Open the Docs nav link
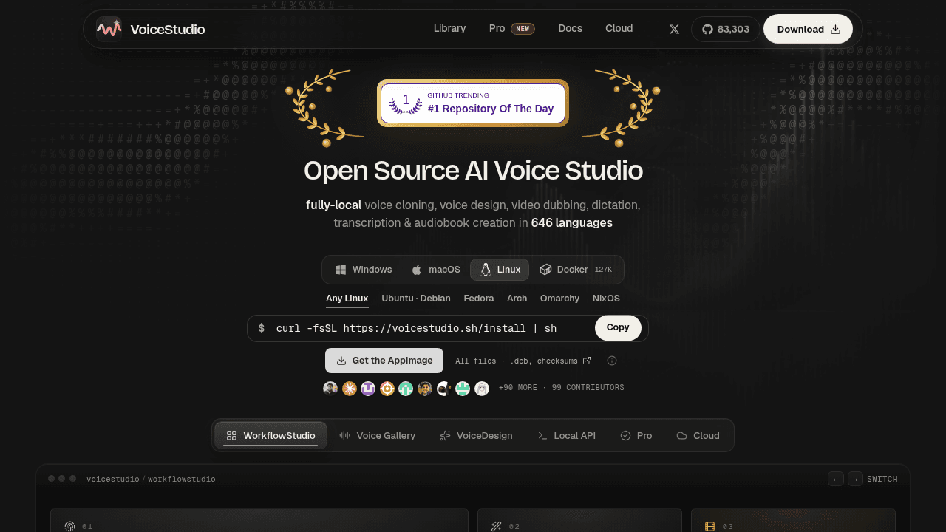The height and width of the screenshot is (532, 946). [x=570, y=29]
